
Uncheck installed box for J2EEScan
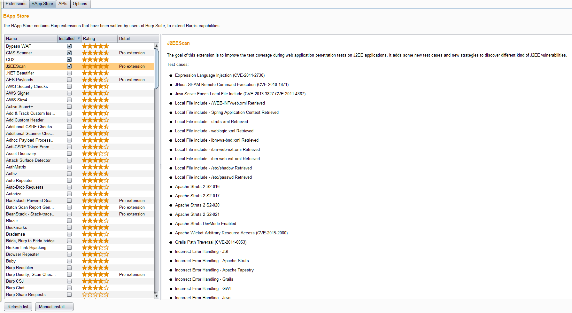click(69, 66)
